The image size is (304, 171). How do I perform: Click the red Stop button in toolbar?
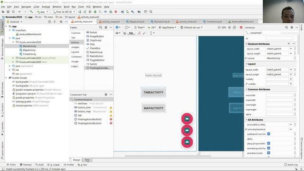(x=116, y=12)
